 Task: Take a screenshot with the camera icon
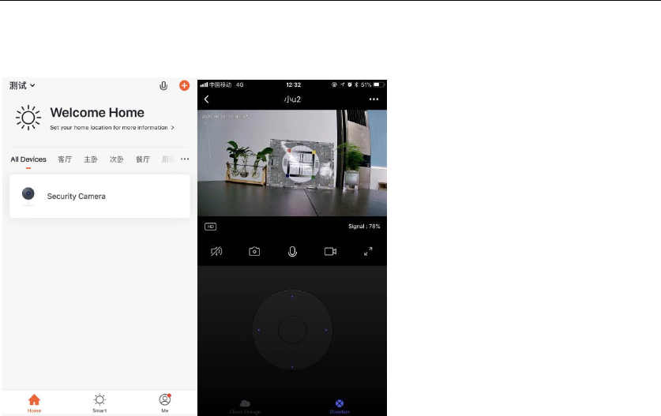pyautogui.click(x=254, y=252)
